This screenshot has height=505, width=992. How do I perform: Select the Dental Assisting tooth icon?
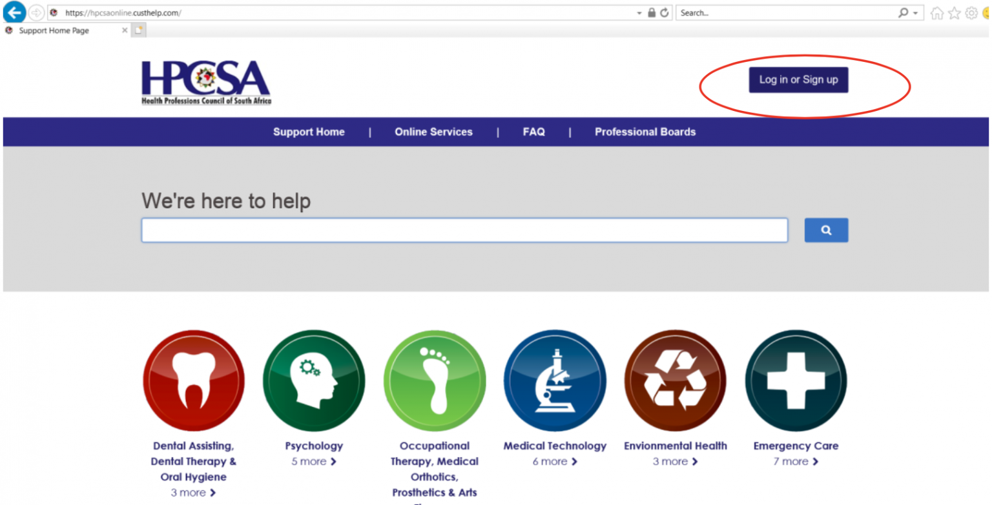[x=194, y=381]
